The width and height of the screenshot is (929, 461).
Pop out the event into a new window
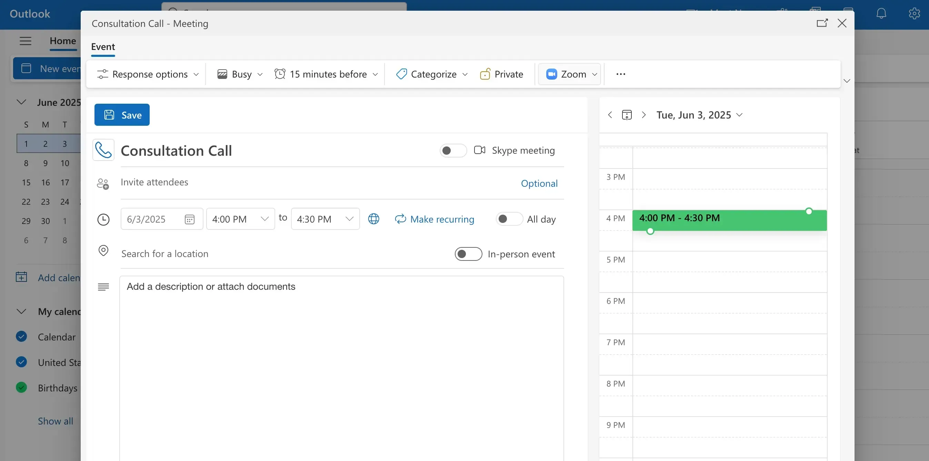pos(822,23)
